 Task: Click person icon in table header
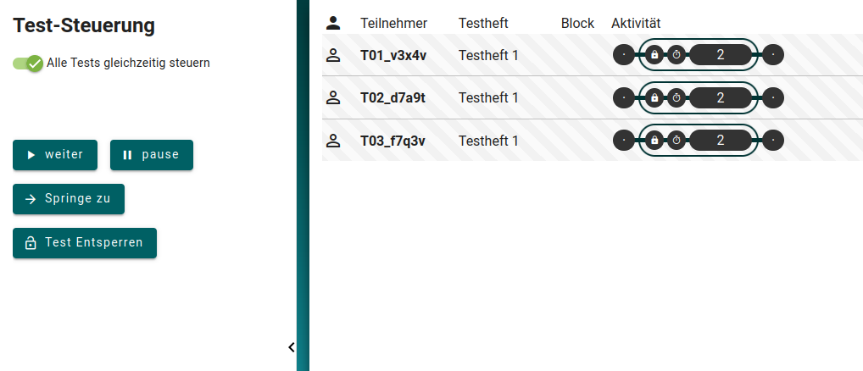[333, 23]
